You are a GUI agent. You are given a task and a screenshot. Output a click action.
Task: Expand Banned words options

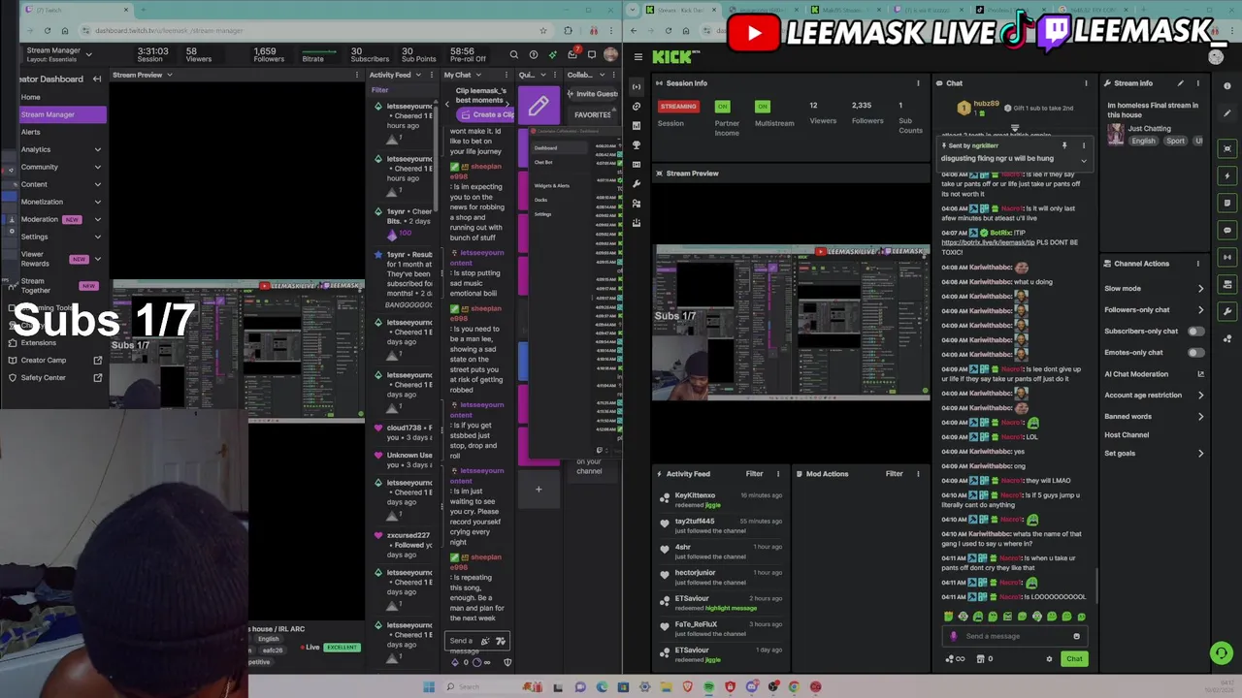[x=1200, y=417]
